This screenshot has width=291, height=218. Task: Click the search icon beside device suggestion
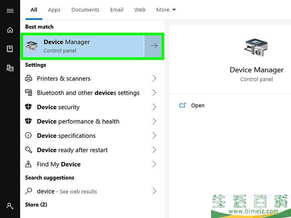point(28,191)
